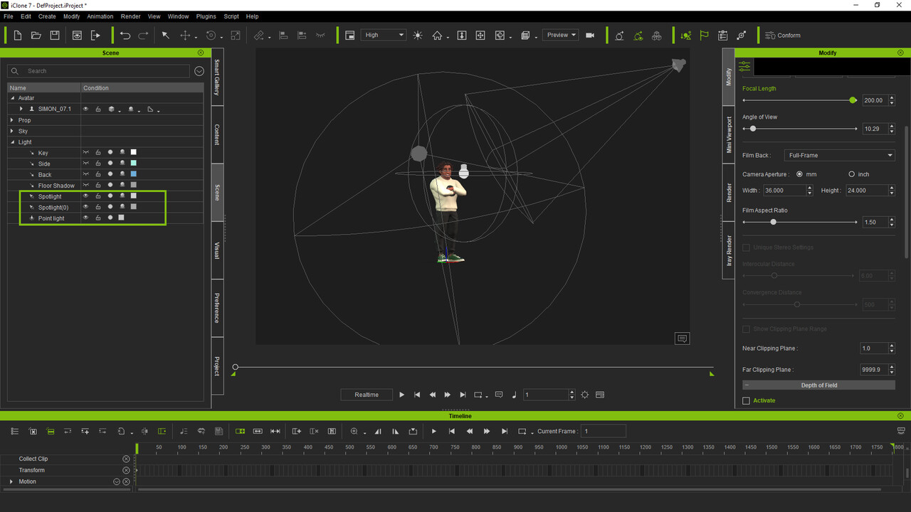Click the Export icon in top toolbar

click(x=95, y=36)
